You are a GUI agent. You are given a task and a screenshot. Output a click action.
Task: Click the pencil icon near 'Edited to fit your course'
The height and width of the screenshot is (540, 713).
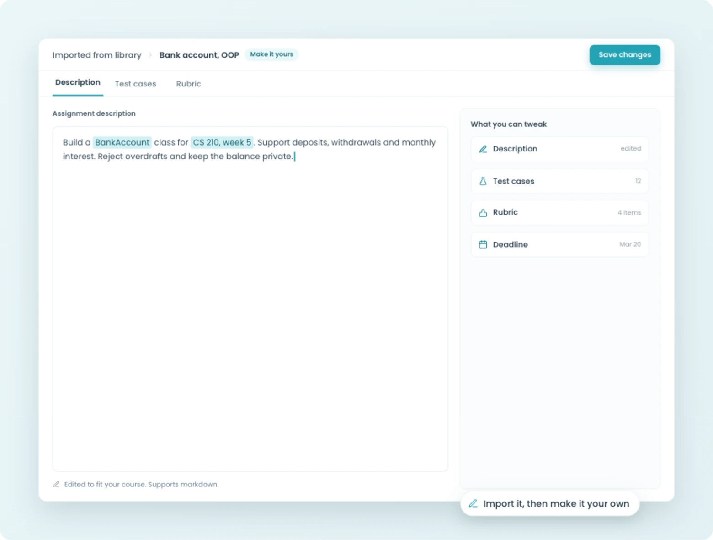tap(56, 484)
